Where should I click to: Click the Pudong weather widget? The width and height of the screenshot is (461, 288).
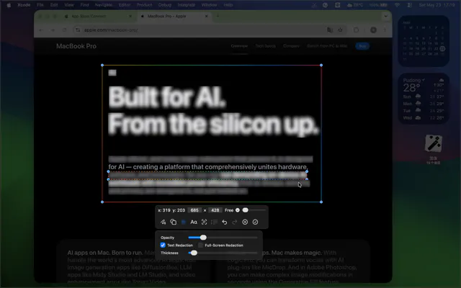(x=424, y=99)
